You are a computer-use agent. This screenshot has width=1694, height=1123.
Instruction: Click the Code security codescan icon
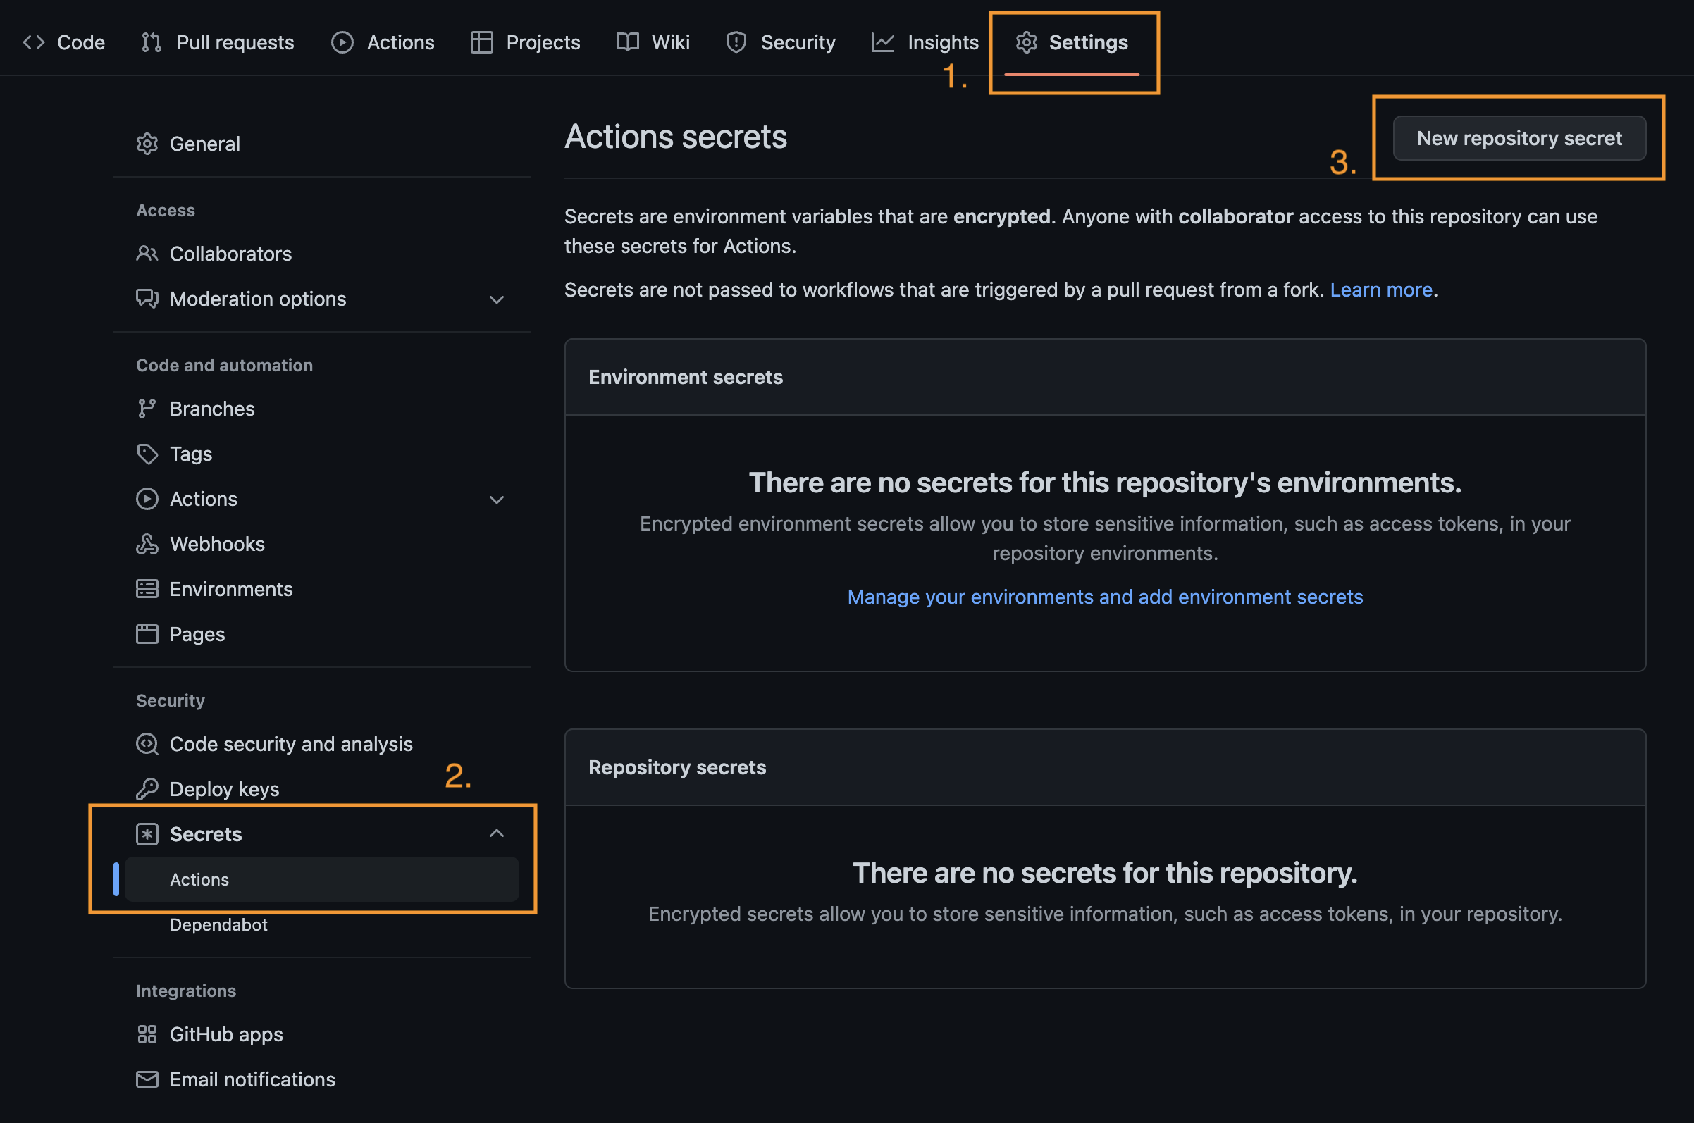147,743
